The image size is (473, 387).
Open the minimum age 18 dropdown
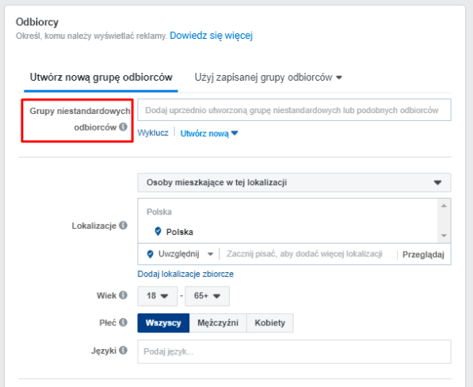click(x=158, y=296)
